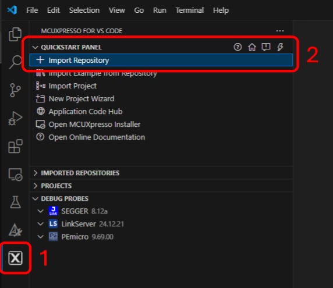Open the Testing flask view

15,202
